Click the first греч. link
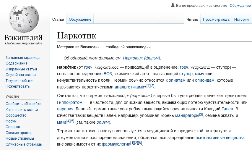Image resolution: width=252 pixels, height=150 pixels. pyautogui.click(x=89, y=67)
